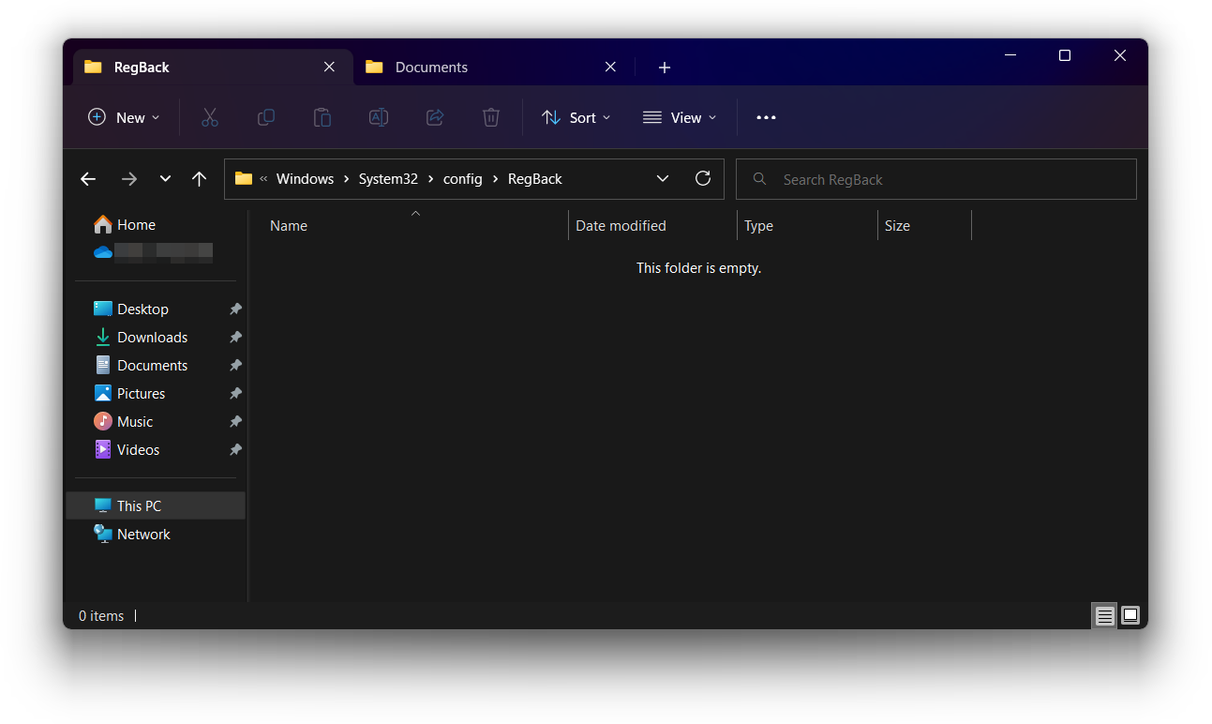Go back with the left arrow
Viewport: 1212px width, 724px height.
pos(88,179)
